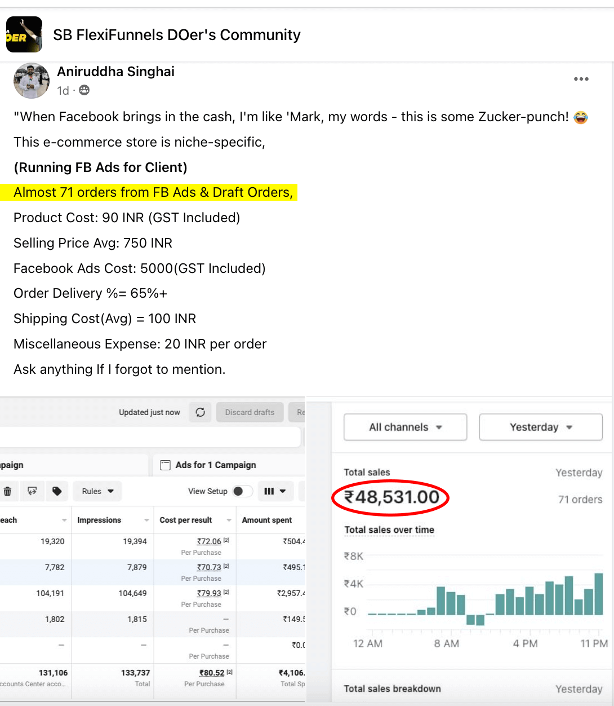Click the Ads for 1 Campaign panel icon
Viewport: 614px width, 706px height.
[x=166, y=465]
